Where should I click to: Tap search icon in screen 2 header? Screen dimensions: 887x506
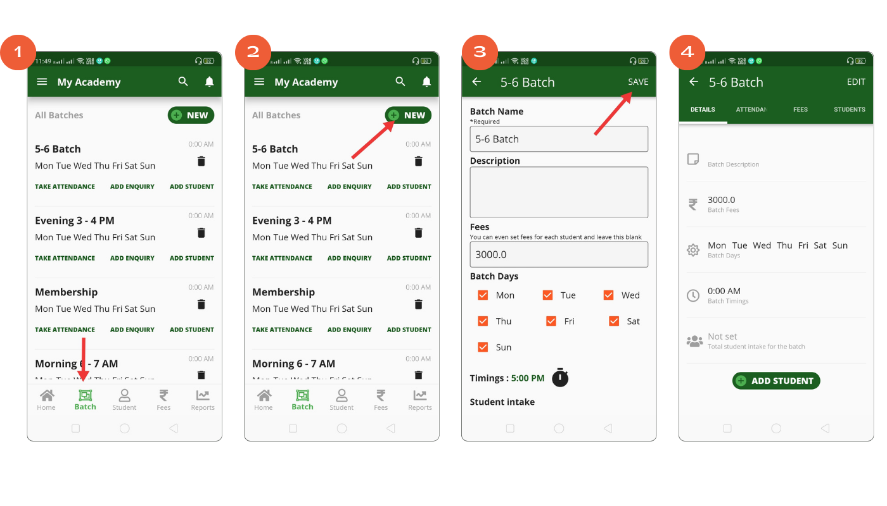[400, 82]
